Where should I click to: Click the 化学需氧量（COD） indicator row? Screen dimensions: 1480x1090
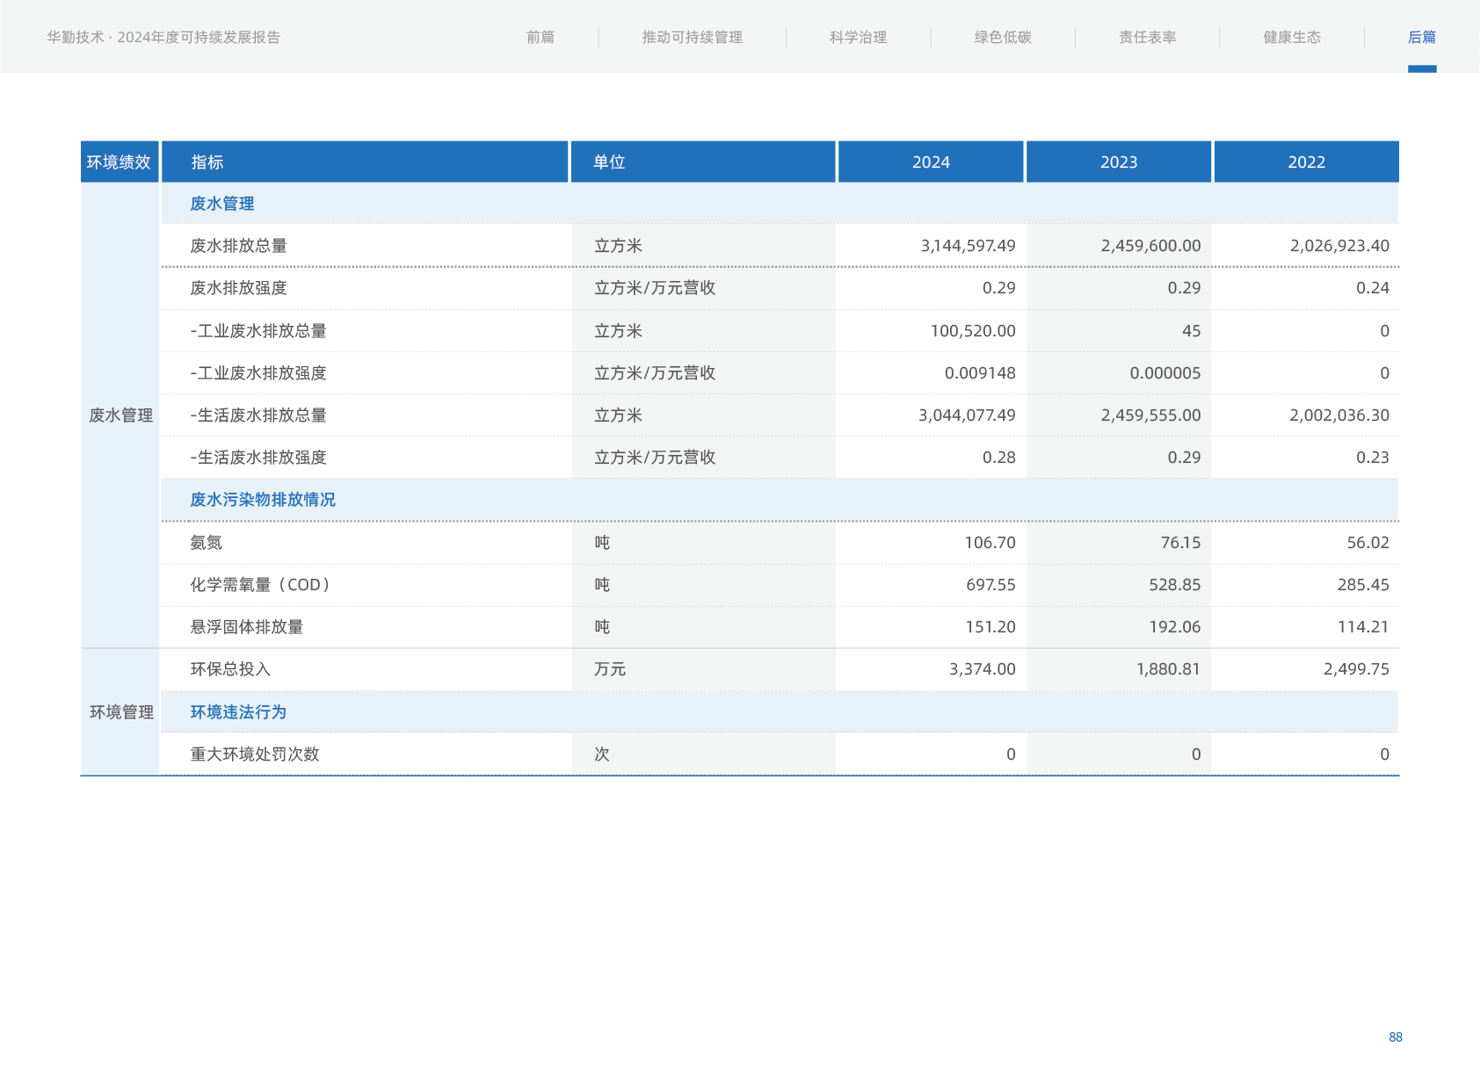pyautogui.click(x=260, y=585)
